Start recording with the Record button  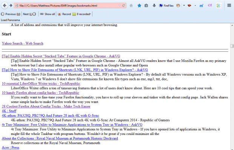click(x=64, y=14)
